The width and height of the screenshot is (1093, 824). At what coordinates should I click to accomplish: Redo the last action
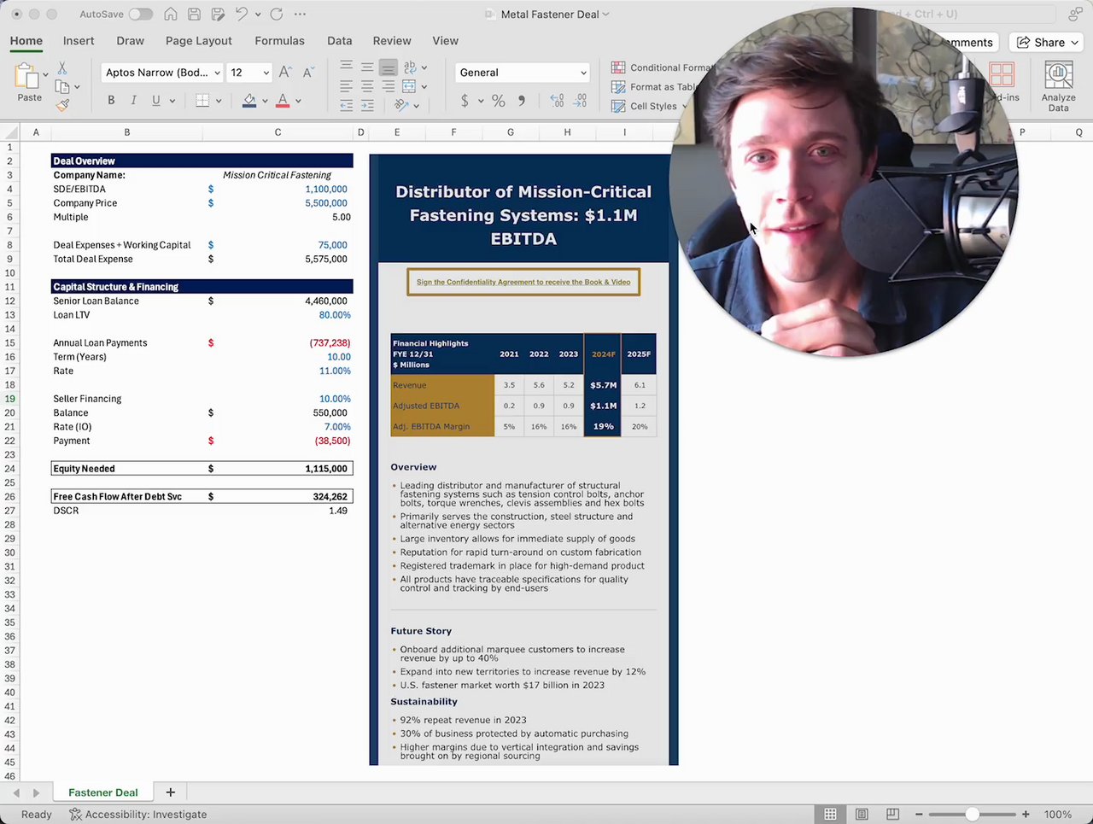point(276,15)
